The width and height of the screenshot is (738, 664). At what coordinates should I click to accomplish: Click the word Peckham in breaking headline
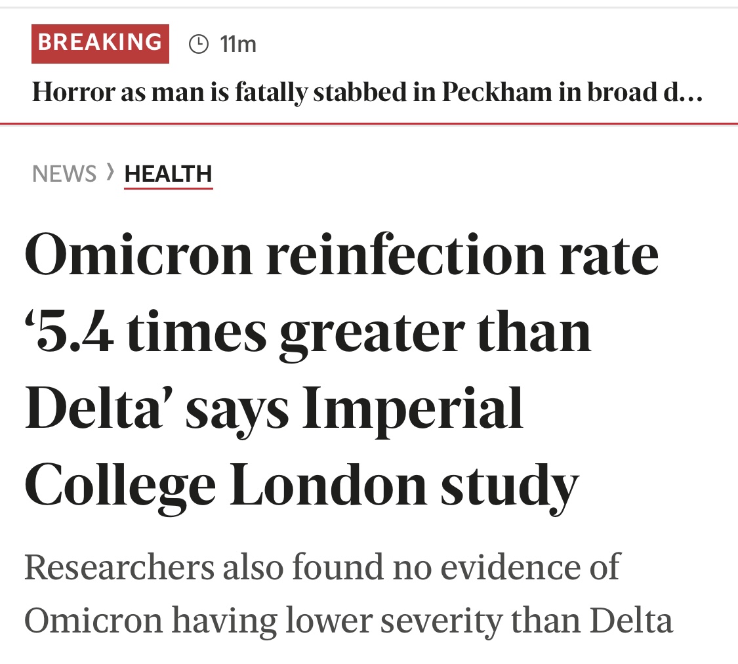[x=497, y=93]
